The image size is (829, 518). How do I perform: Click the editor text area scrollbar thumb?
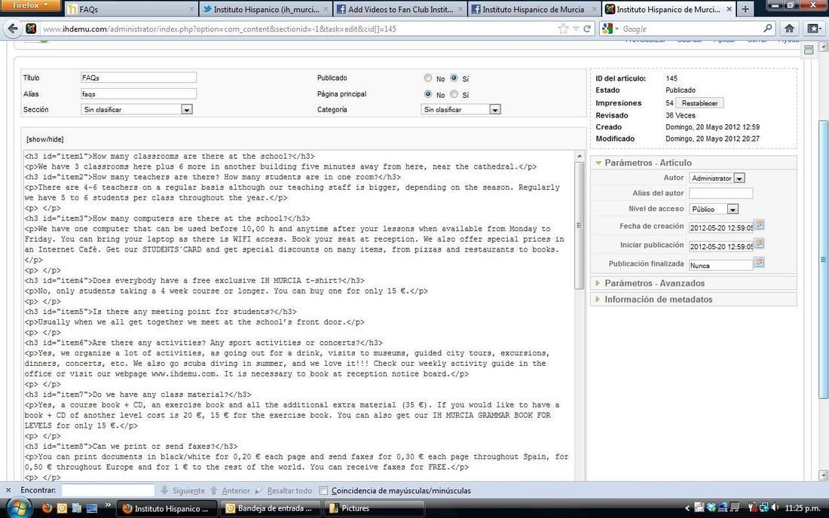pos(579,225)
